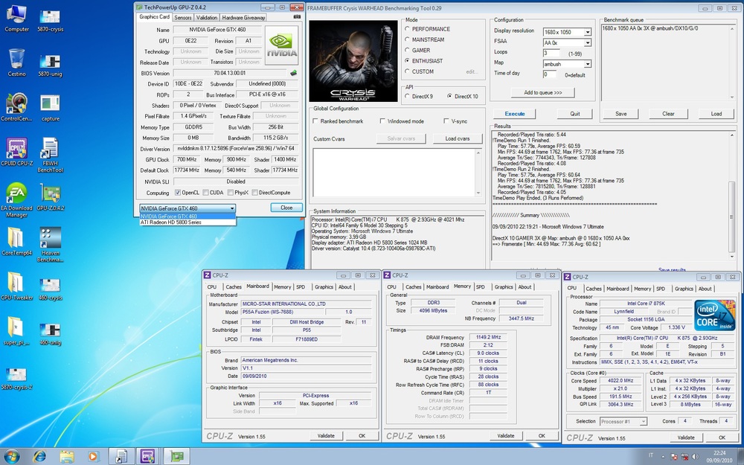
Task: Open the Cestino recycle bin
Action: [16, 62]
